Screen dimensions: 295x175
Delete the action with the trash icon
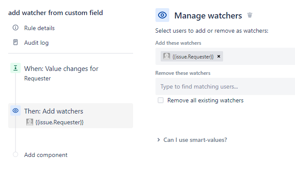[250, 15]
